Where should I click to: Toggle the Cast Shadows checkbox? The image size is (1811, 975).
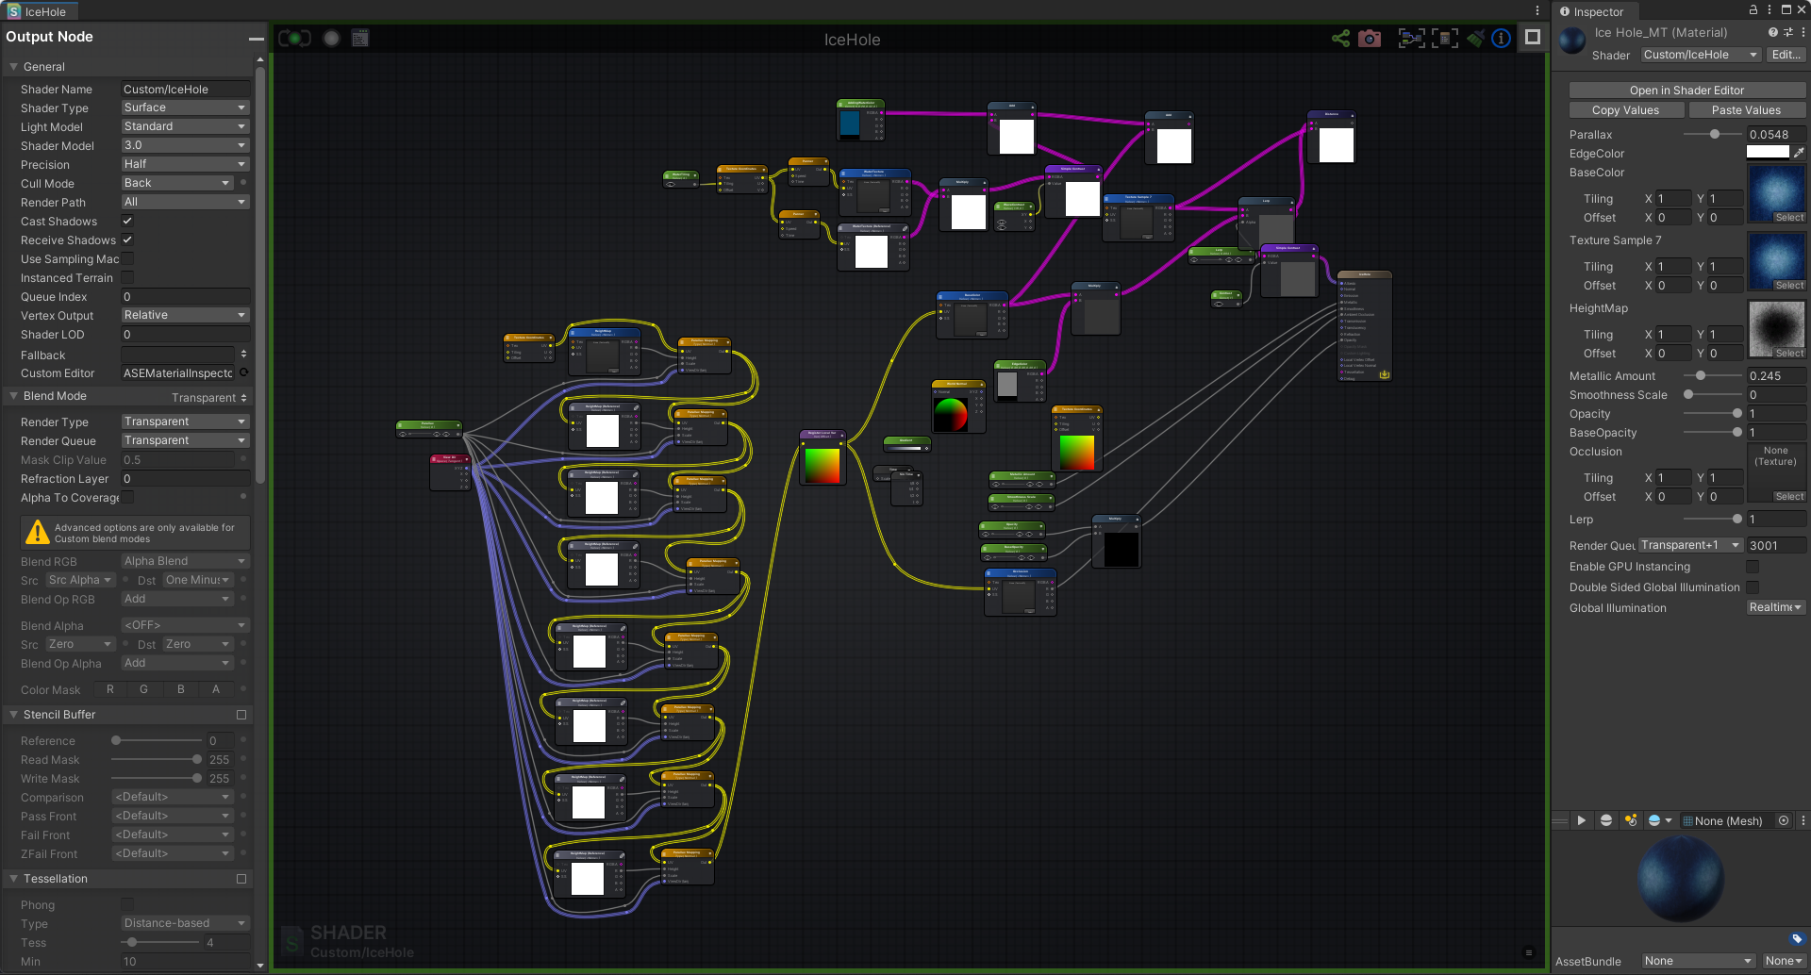[x=127, y=221]
